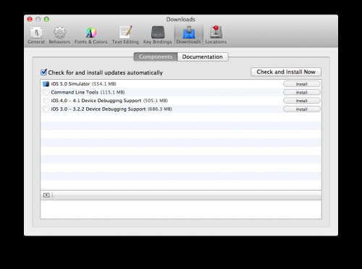Switch to the Documentation tab

point(203,57)
